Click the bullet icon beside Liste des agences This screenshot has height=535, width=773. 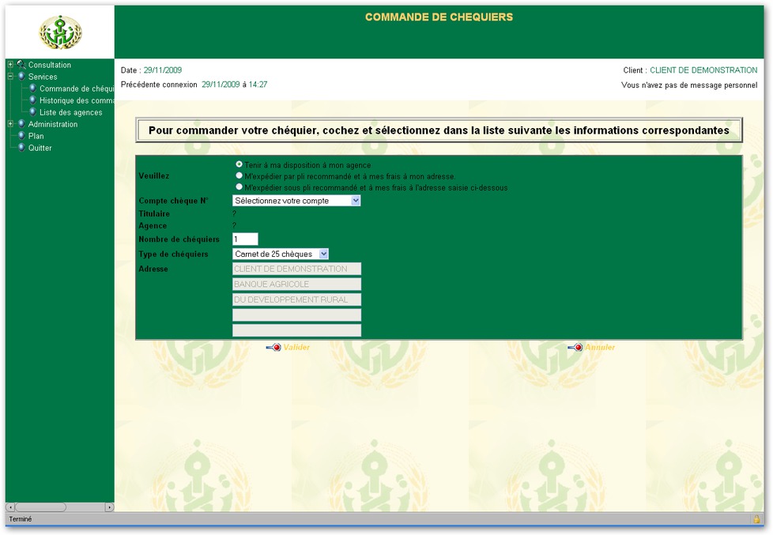[x=32, y=111]
